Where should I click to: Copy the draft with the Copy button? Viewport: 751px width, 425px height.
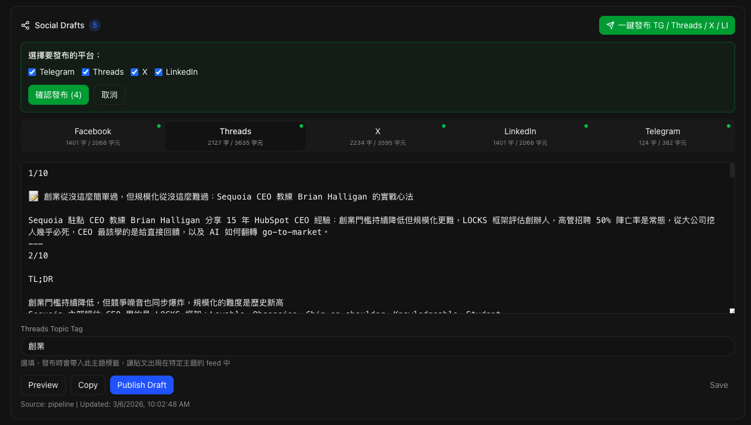(88, 385)
